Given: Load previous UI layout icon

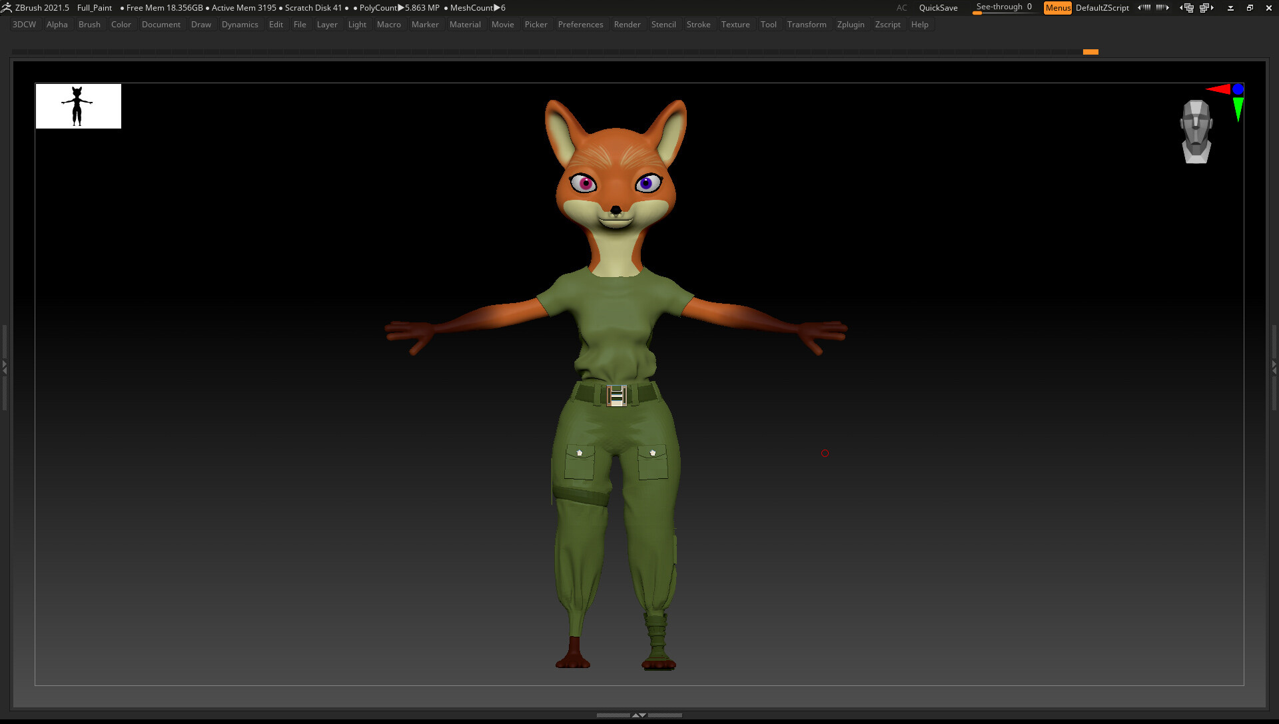Looking at the screenshot, I should pos(1187,7).
